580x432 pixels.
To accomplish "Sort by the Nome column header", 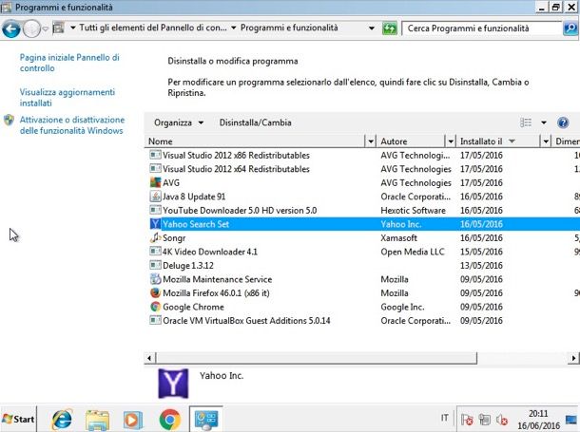I will click(x=255, y=141).
